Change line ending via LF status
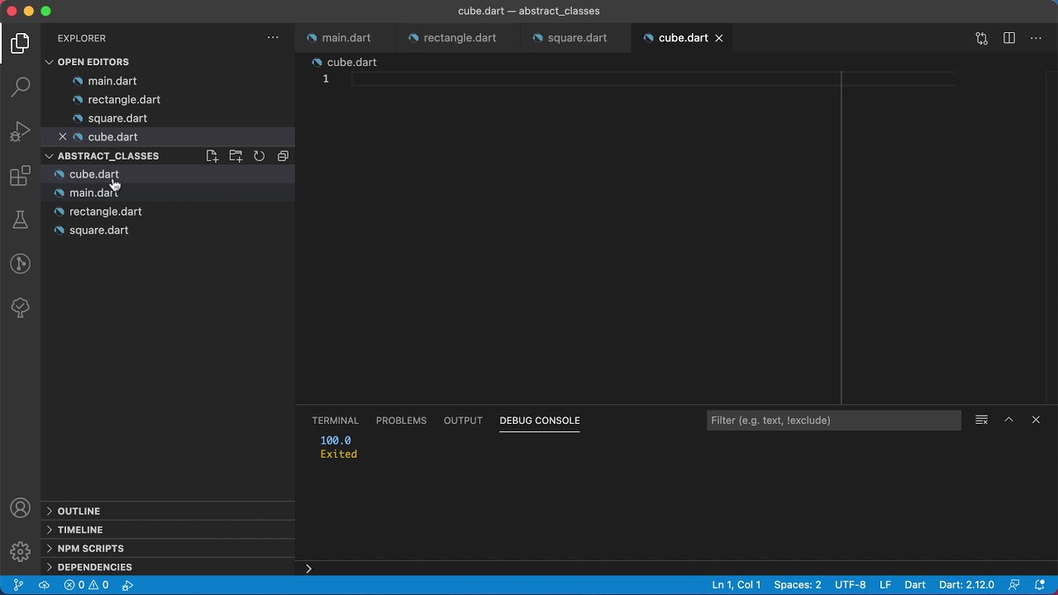 (885, 585)
